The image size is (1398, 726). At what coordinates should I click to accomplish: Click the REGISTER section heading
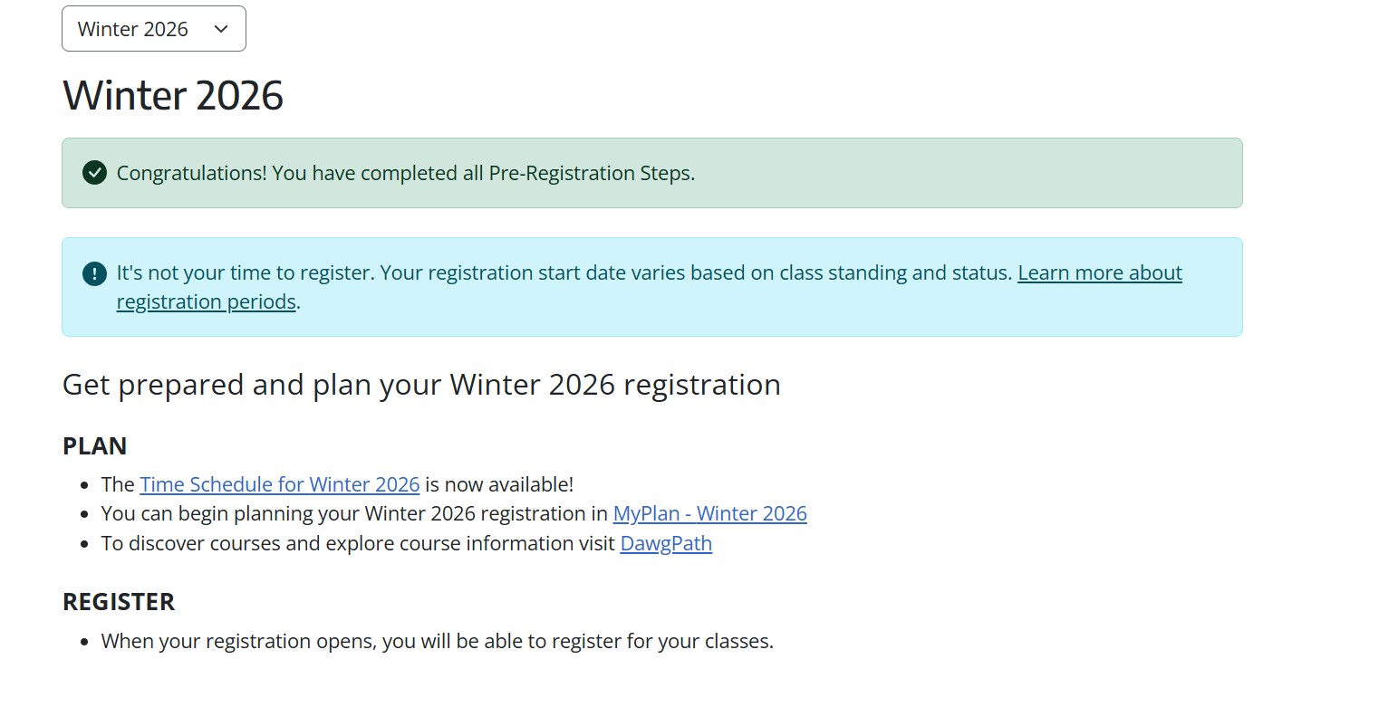119,601
